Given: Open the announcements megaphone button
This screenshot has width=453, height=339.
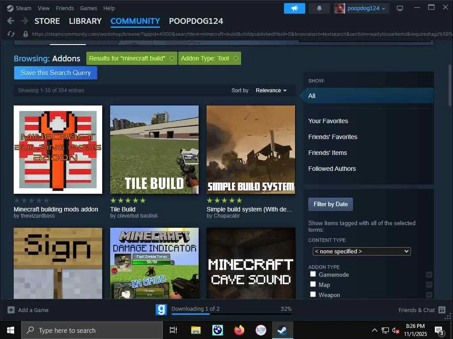Looking at the screenshot, I should pos(294,8).
